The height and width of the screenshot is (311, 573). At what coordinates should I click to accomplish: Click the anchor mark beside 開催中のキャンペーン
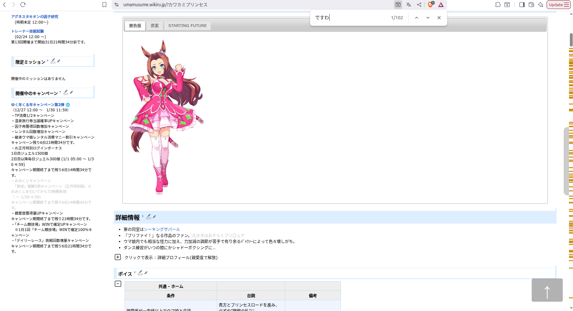(60, 92)
